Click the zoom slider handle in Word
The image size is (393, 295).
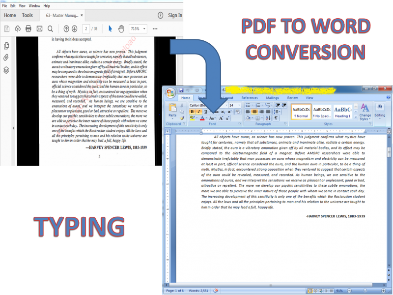click(365, 291)
